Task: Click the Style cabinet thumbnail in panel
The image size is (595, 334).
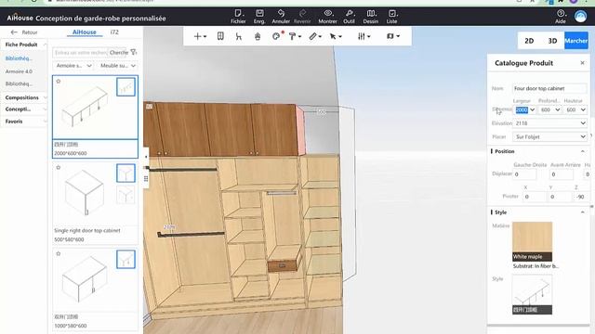Action: point(533,294)
